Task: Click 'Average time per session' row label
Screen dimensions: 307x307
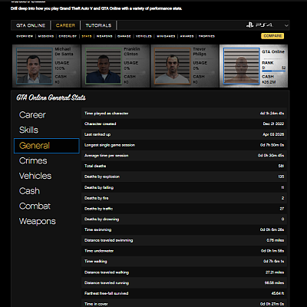Action: pos(107,156)
